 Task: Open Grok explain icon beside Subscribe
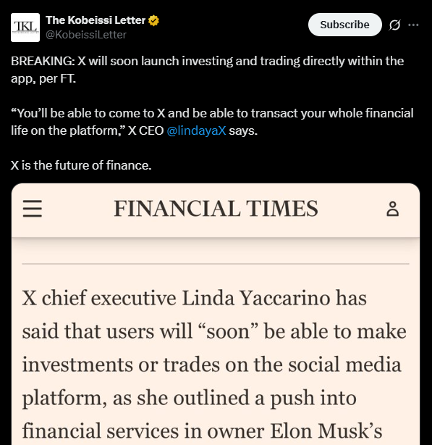tap(394, 25)
